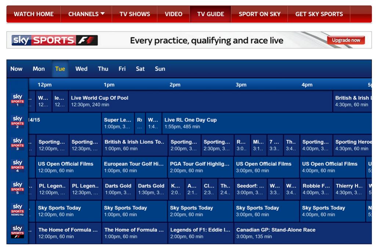
Task: Open Sporting 12:00pm listing on Sky Sports 3
Action: pyautogui.click(x=52, y=145)
